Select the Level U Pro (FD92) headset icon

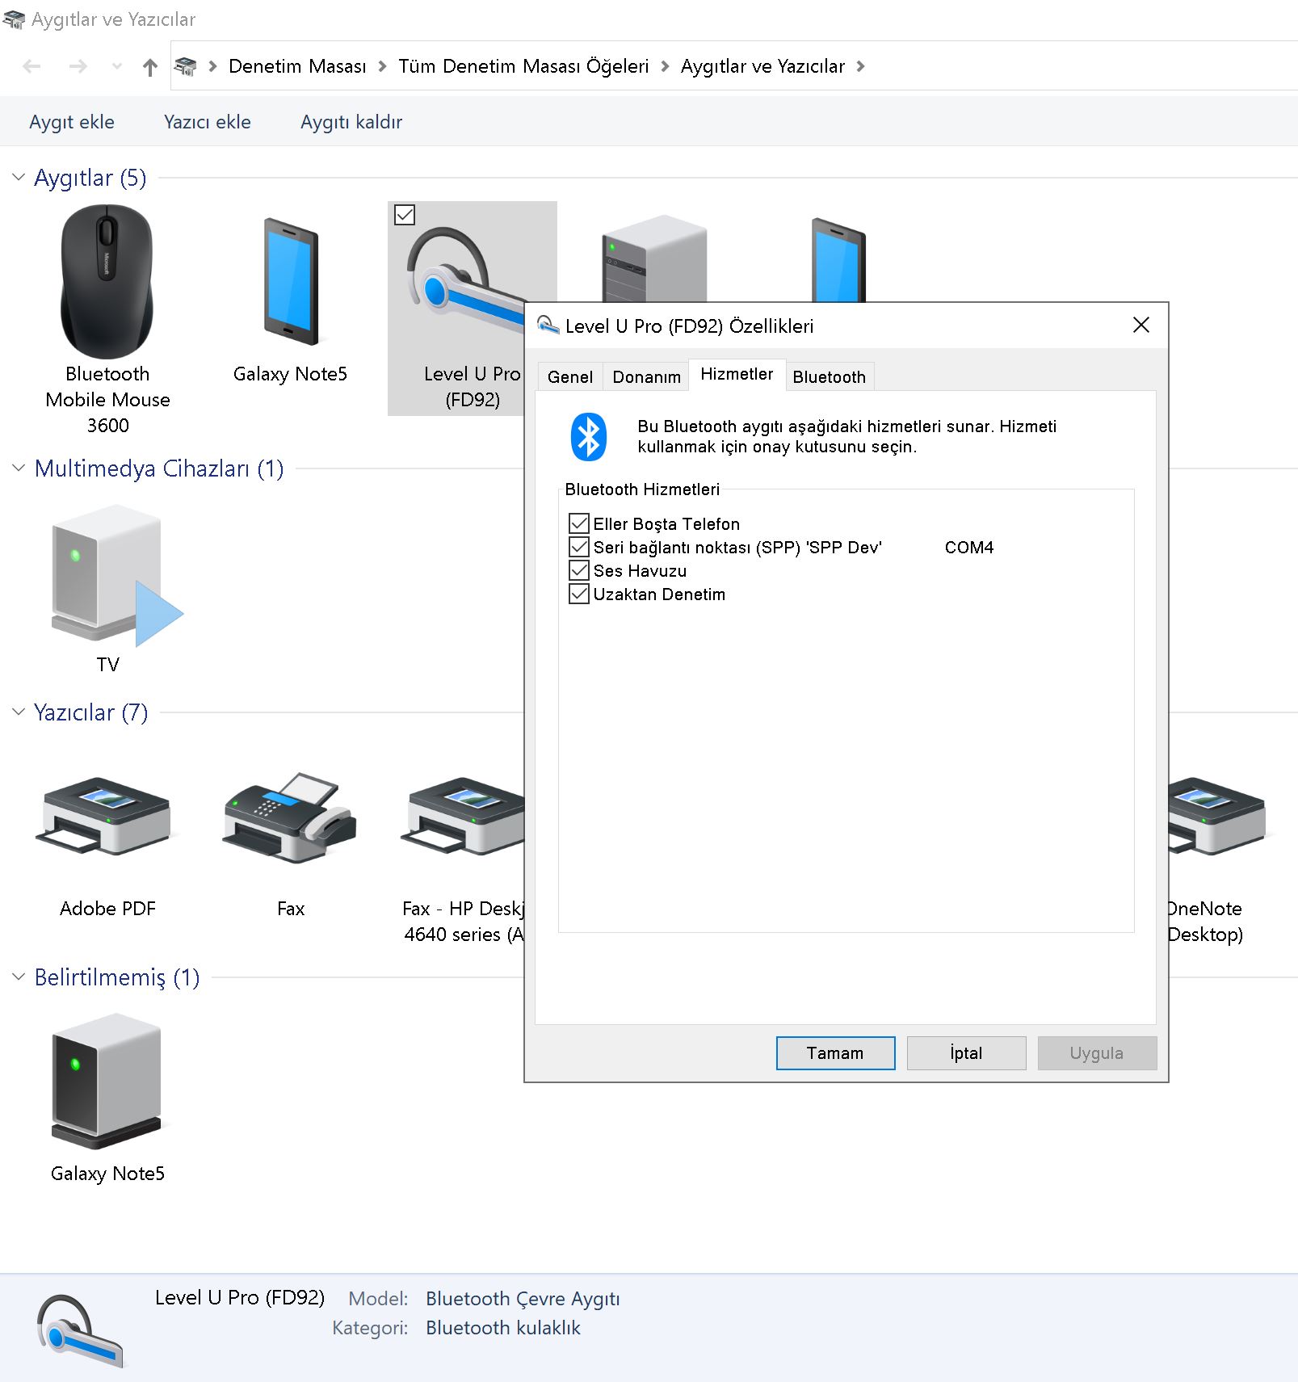point(468,279)
